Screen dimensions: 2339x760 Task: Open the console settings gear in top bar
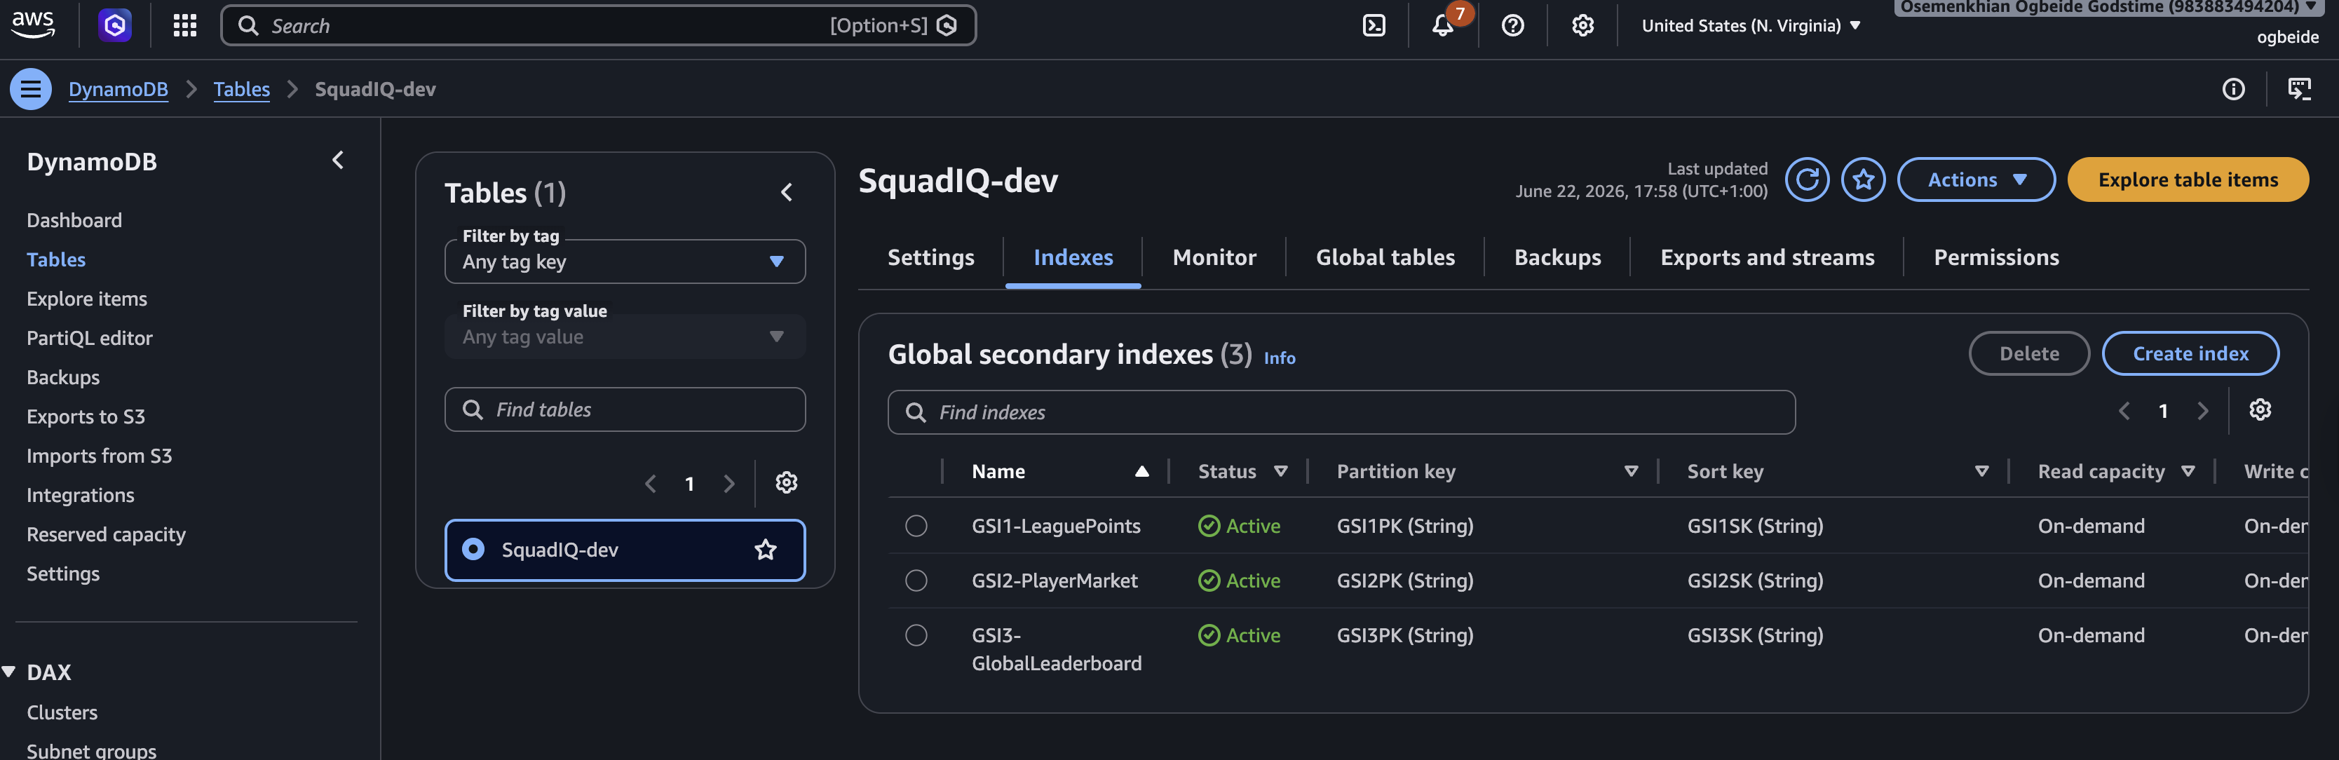coord(1582,25)
